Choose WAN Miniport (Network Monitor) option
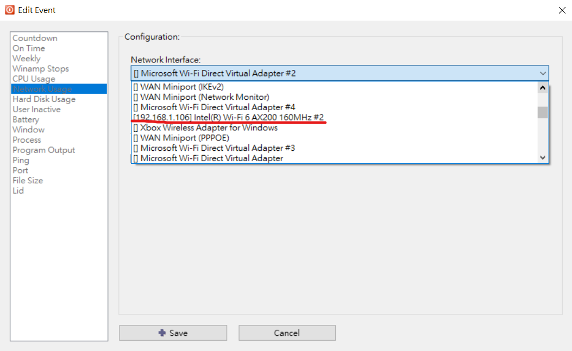Viewport: 572px width, 351px height. [x=334, y=97]
